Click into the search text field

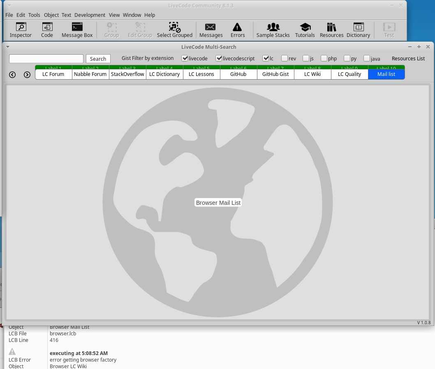(x=46, y=59)
